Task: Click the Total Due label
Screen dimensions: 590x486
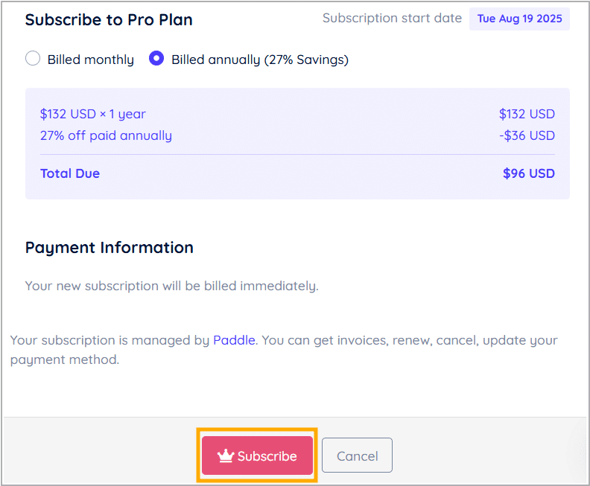Action: [x=70, y=173]
